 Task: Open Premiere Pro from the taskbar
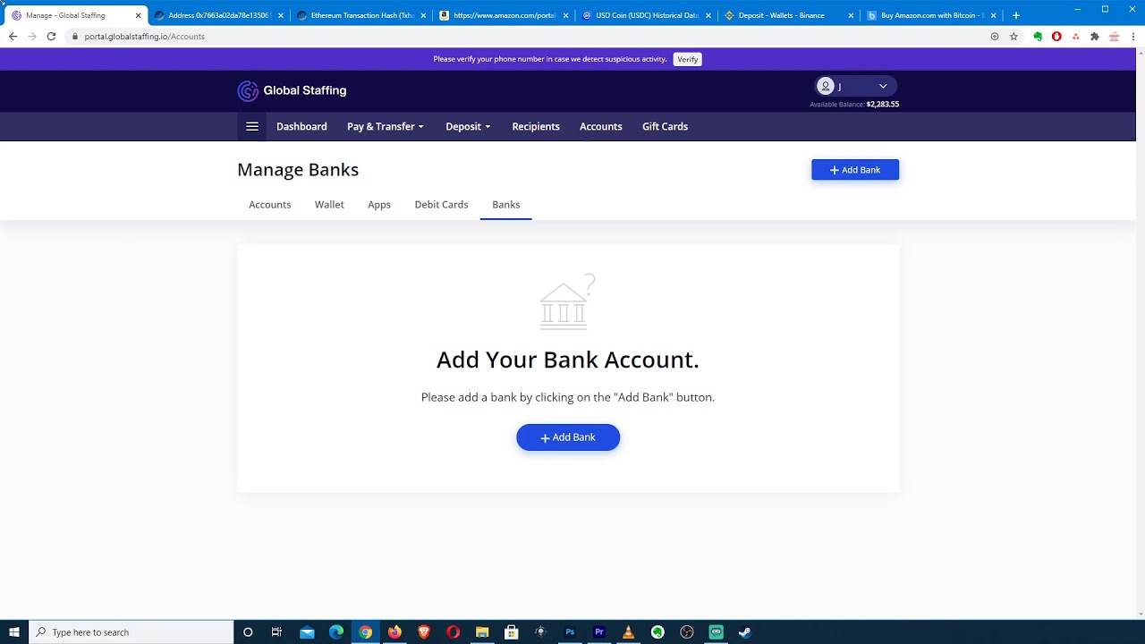[x=599, y=632]
